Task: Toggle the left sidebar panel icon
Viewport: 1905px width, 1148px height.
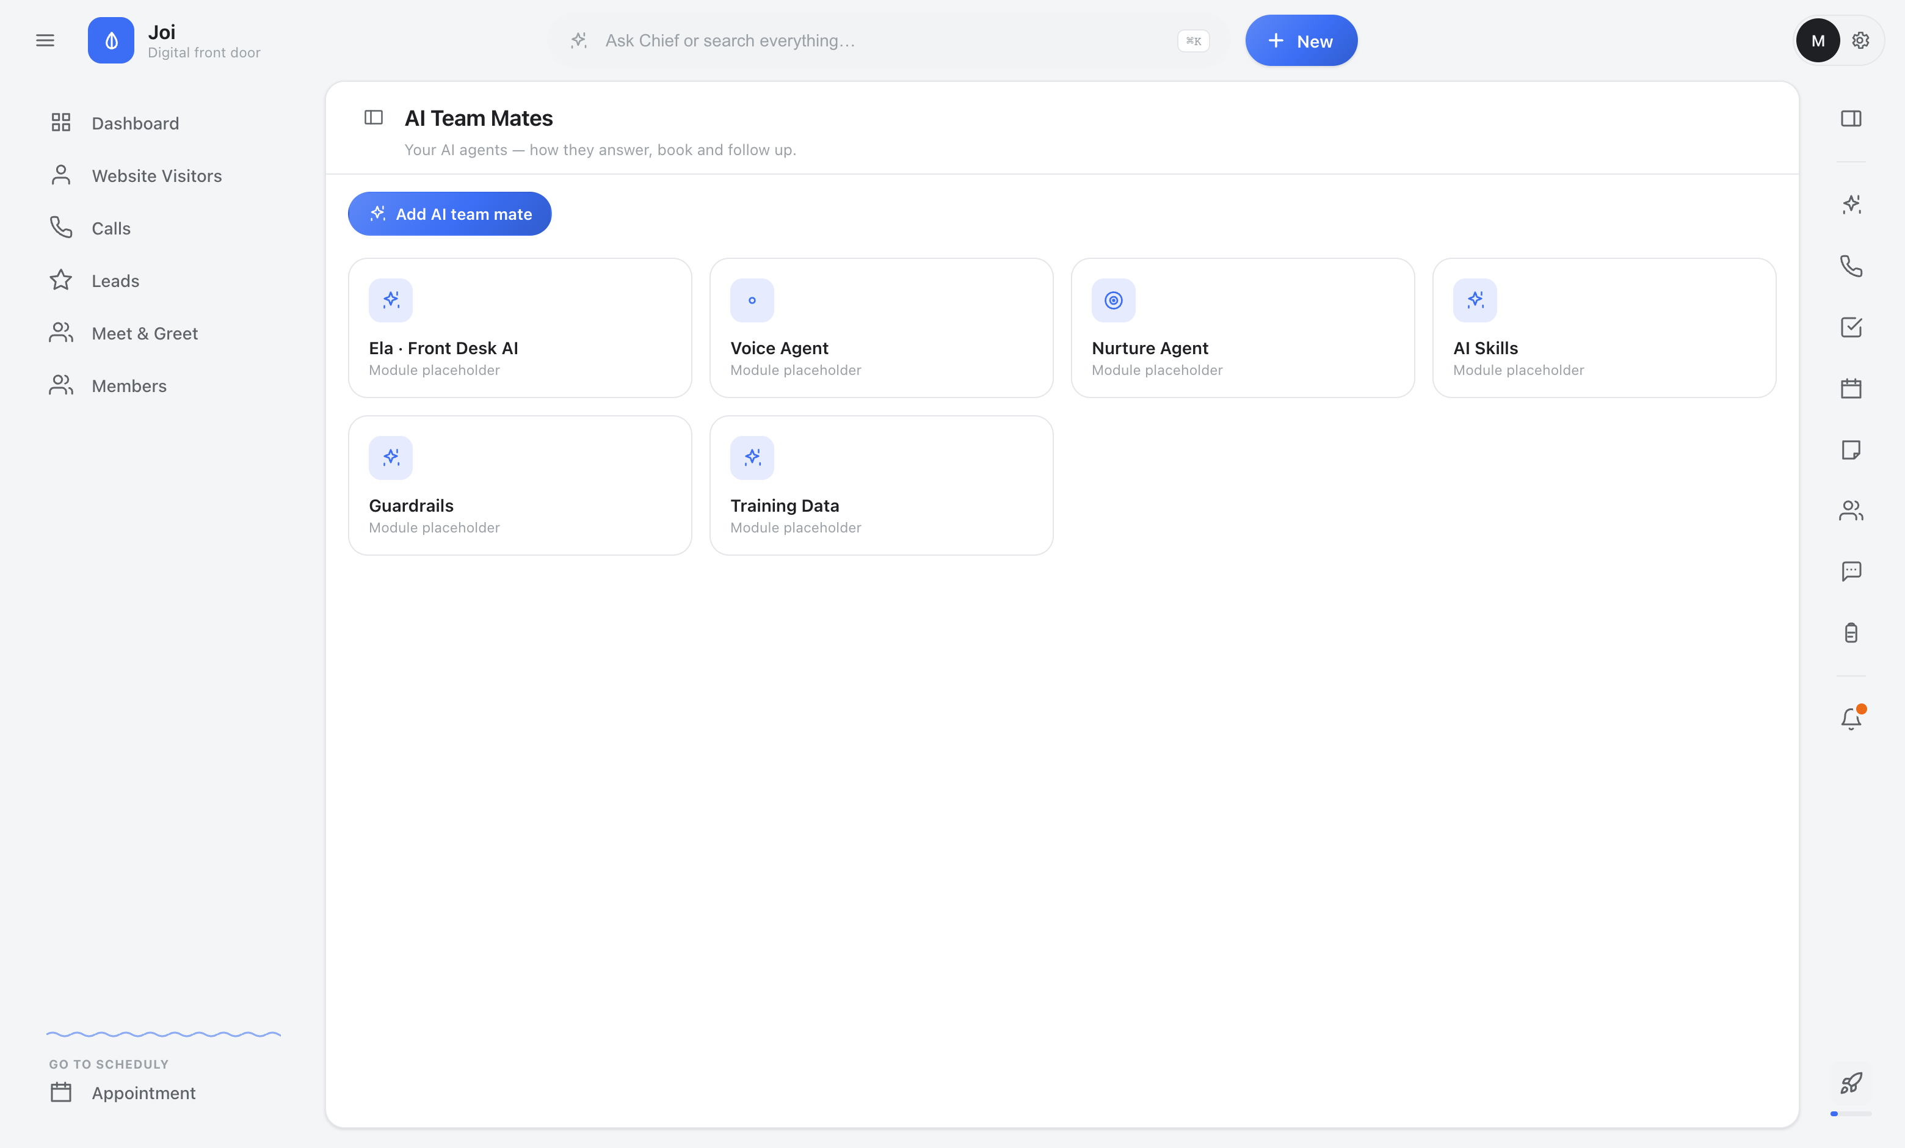Action: coord(374,117)
